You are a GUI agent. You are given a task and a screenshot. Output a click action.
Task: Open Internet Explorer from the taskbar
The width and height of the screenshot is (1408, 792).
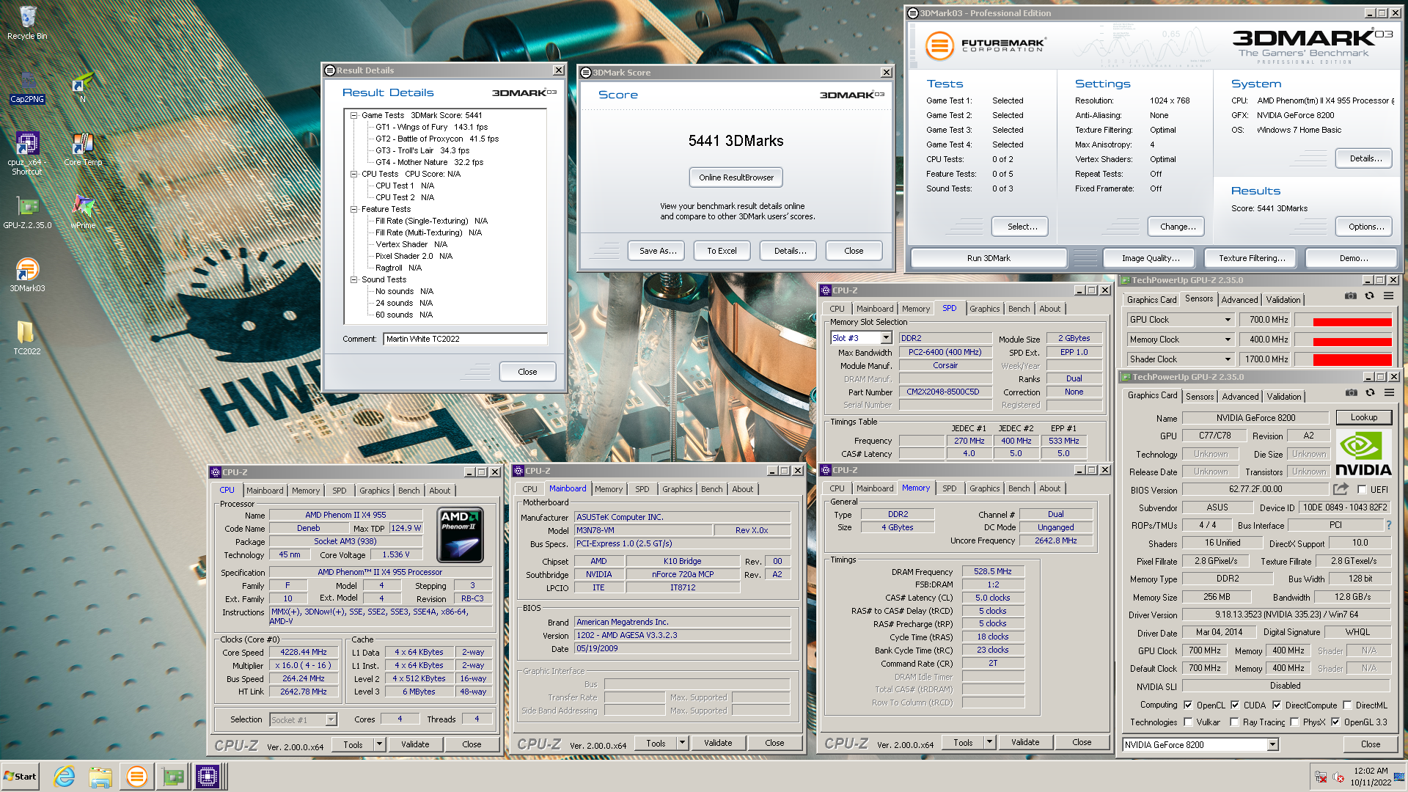coord(65,777)
